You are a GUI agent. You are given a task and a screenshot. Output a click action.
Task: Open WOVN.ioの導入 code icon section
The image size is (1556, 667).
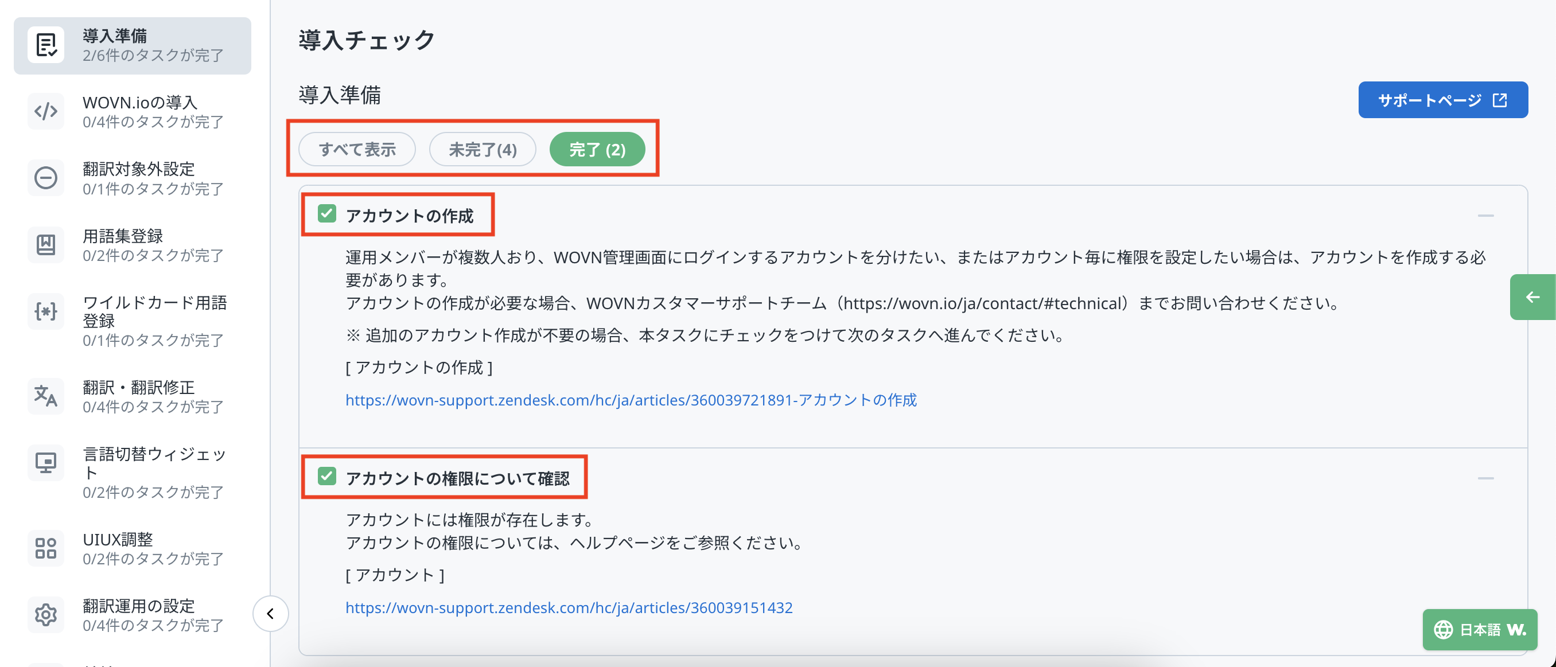[x=46, y=112]
